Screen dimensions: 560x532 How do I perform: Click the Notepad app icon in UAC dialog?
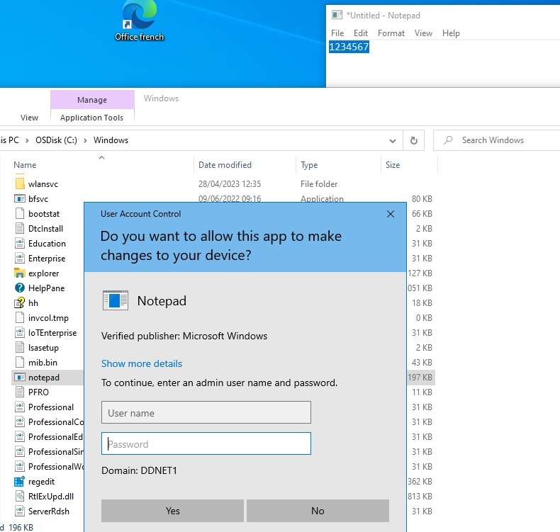(x=116, y=300)
